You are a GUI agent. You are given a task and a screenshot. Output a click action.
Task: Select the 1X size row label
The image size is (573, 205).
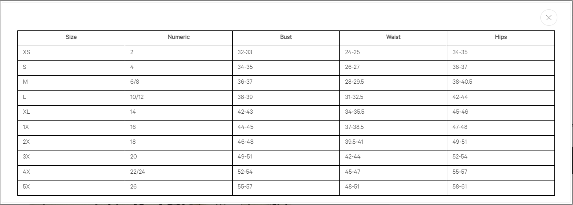point(26,127)
